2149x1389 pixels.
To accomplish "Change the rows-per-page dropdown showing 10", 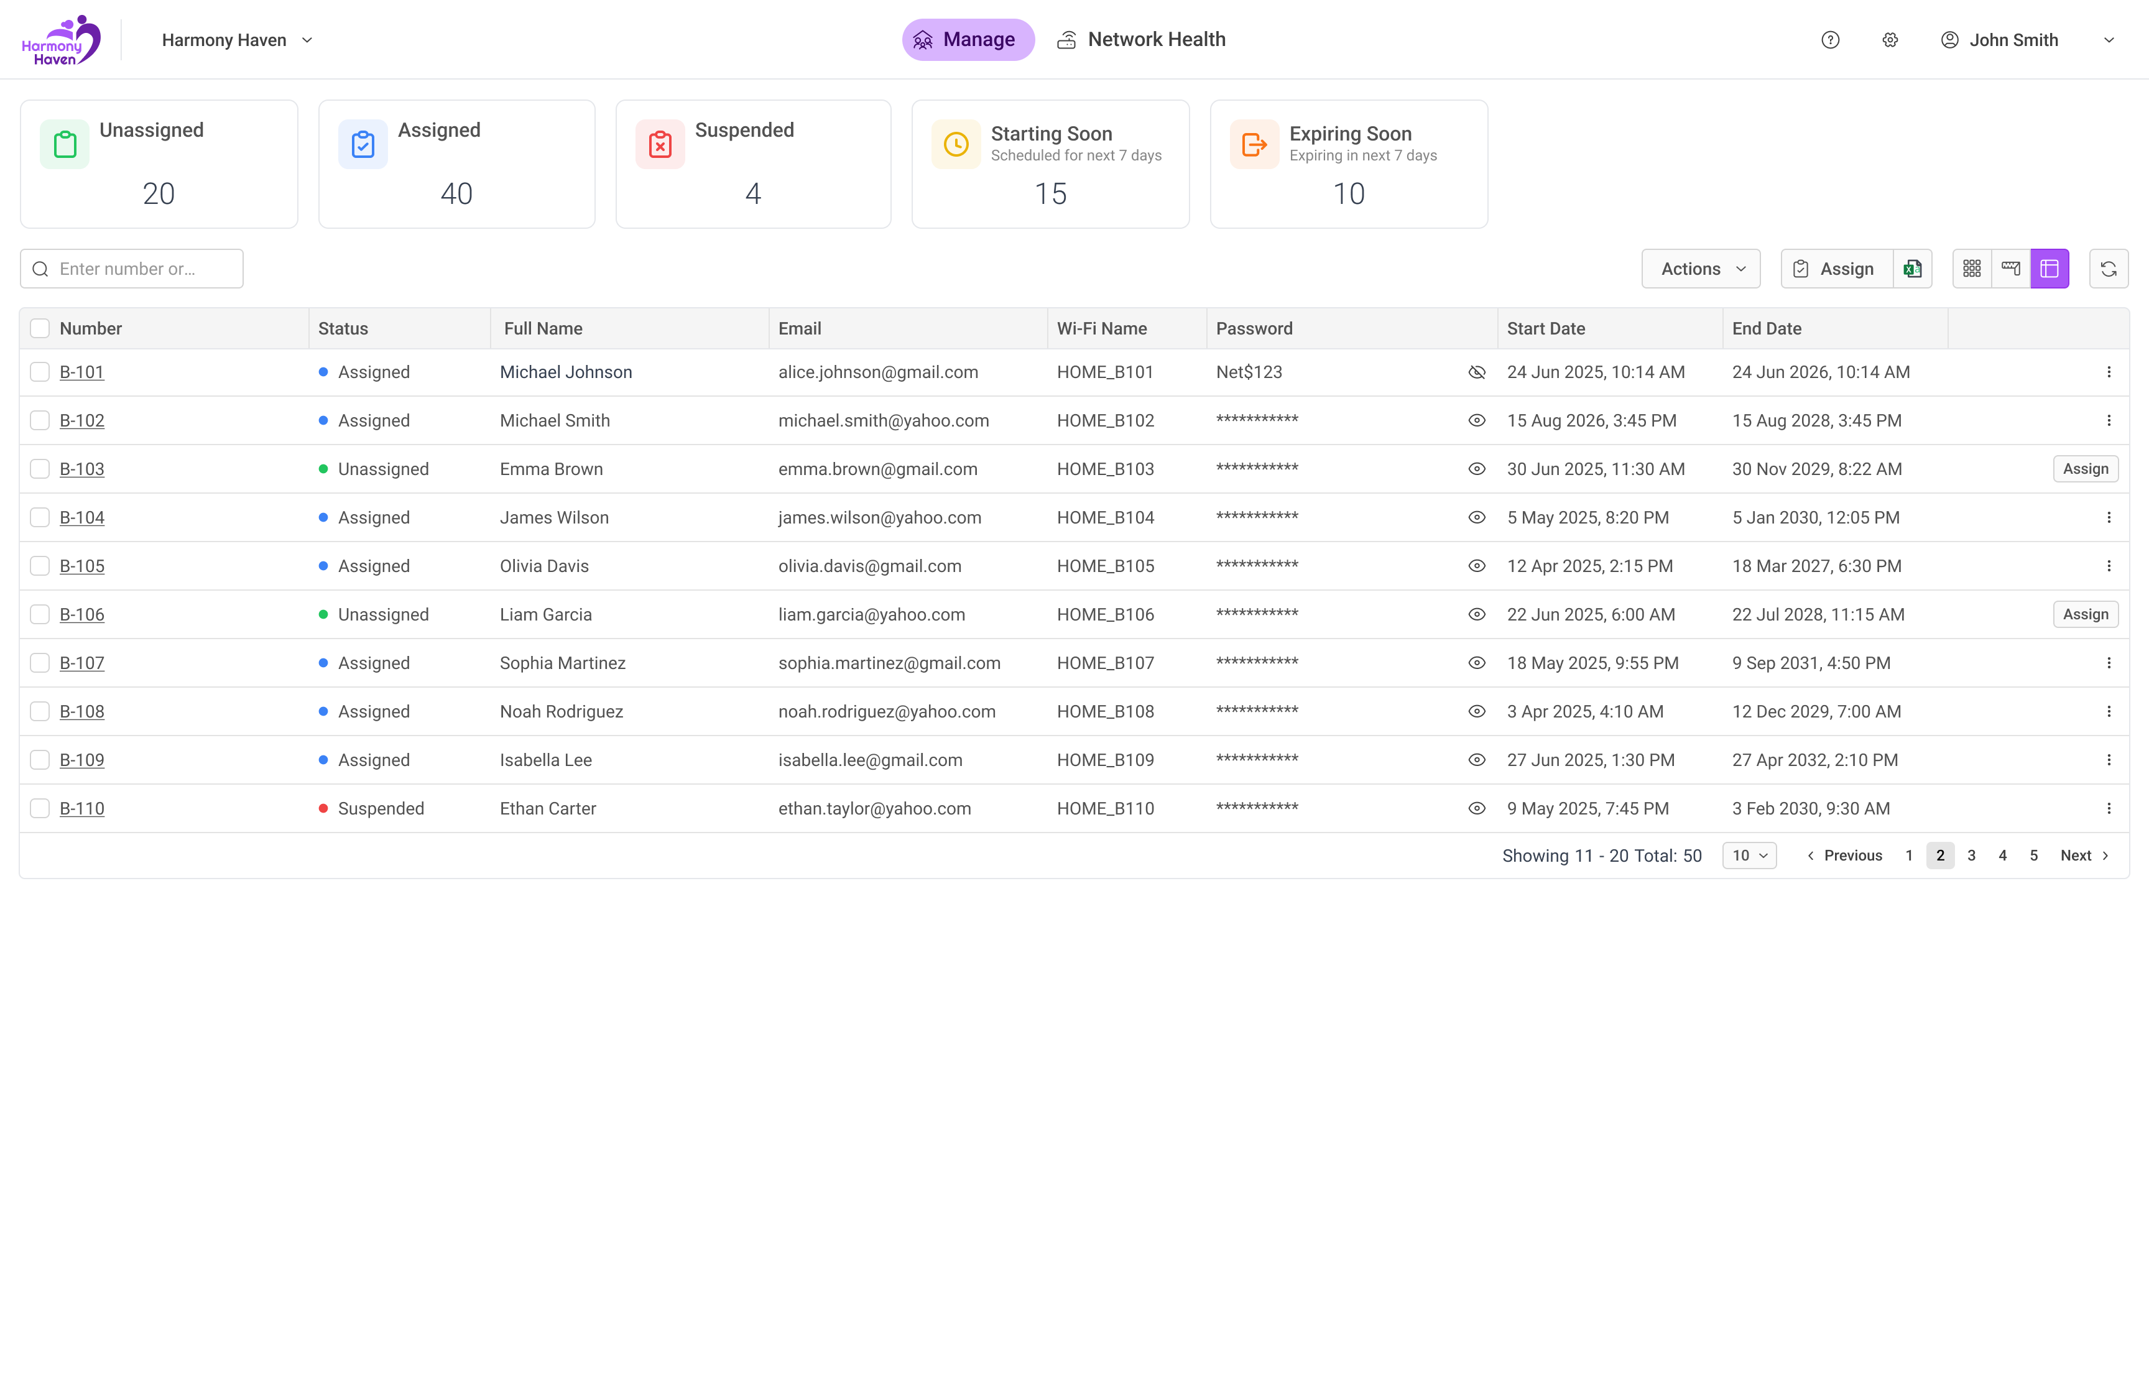I will coord(1750,856).
